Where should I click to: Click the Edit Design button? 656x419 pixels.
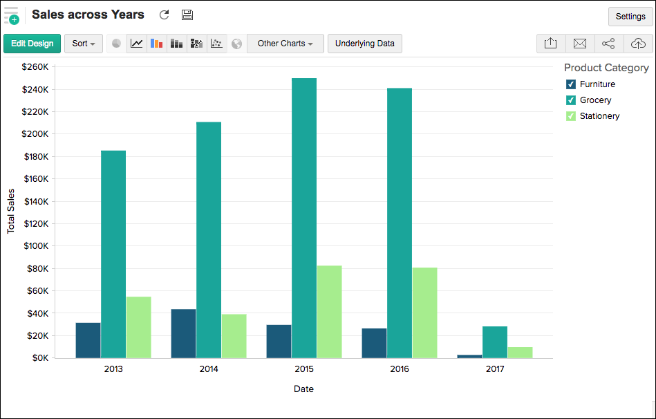coord(32,44)
